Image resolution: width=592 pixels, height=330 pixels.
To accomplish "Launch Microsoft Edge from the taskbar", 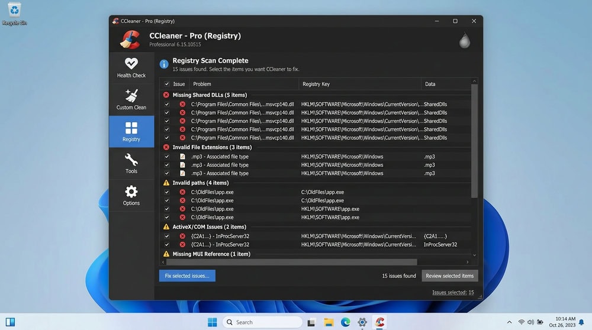I will coord(346,322).
